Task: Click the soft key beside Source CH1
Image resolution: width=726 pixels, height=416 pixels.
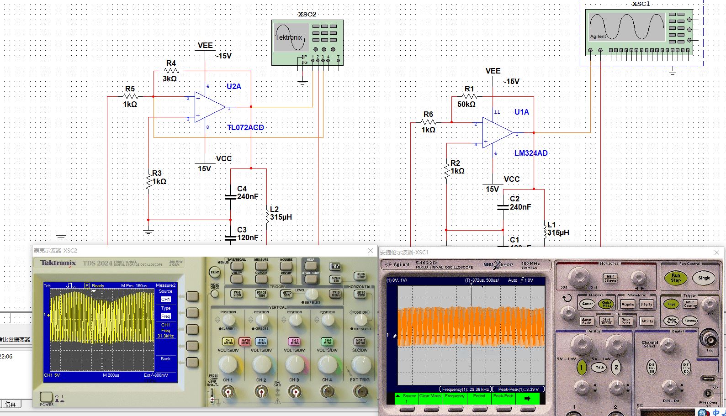Action: (x=192, y=296)
